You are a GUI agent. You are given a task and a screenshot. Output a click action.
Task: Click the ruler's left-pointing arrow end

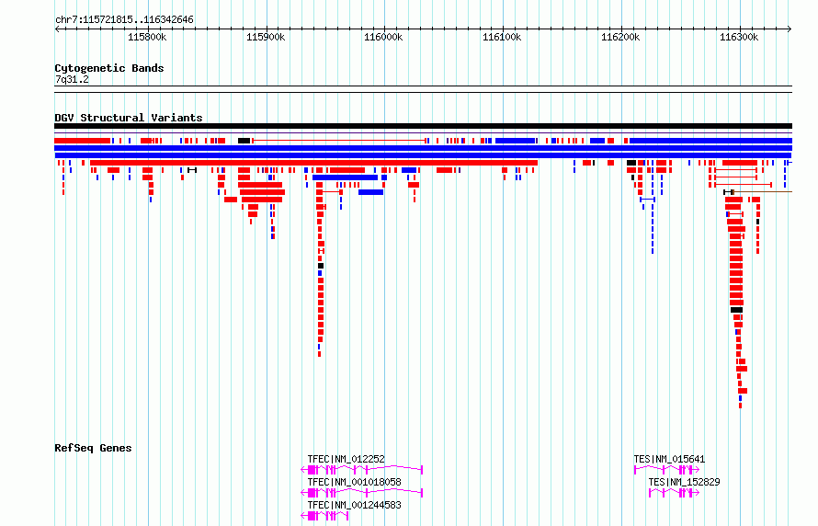pos(57,29)
